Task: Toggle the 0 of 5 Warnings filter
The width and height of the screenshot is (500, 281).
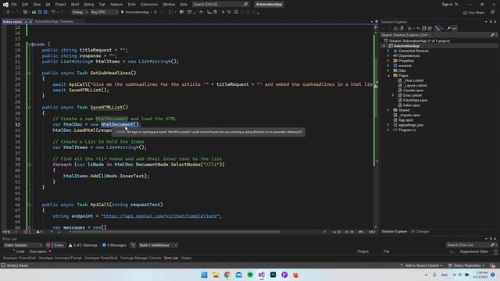Action: click(x=83, y=245)
